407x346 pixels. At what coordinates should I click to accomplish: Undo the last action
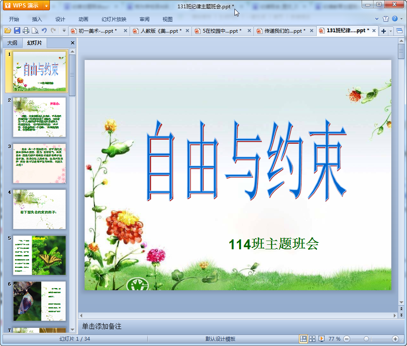[x=44, y=31]
